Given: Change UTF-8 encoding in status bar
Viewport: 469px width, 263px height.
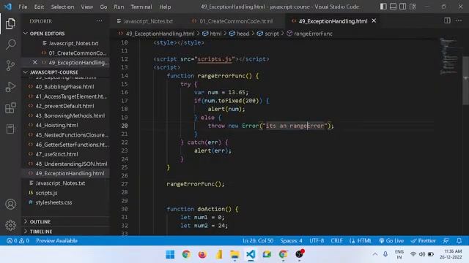Looking at the screenshot, I should click(x=317, y=240).
